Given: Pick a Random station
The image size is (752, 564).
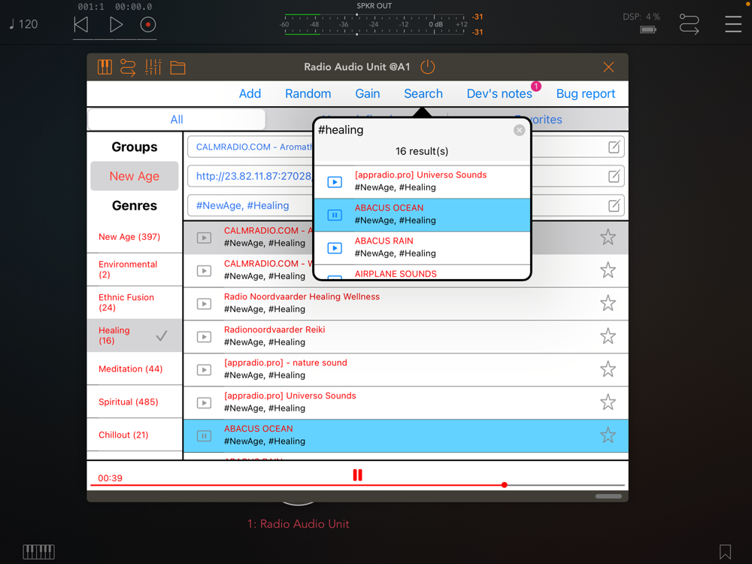Looking at the screenshot, I should [308, 93].
